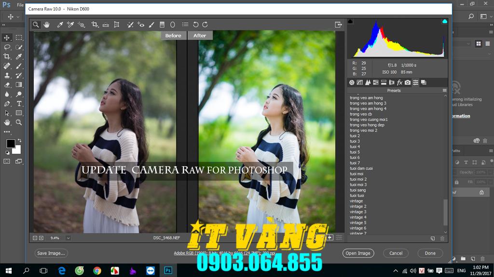The width and height of the screenshot is (494, 277).
Task: Apply the 'tuoi 5' preset
Action: (x=355, y=152)
